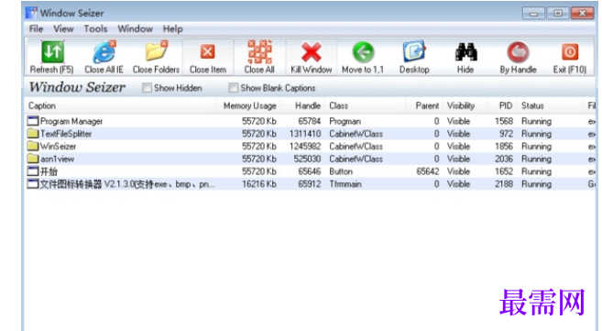This screenshot has width=602, height=331.
Task: Click the Close Item toolbar button
Action: click(208, 57)
